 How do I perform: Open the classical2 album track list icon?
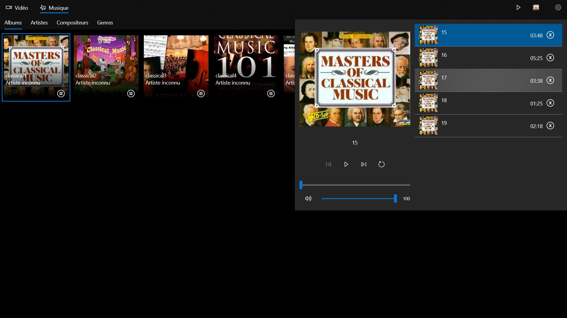pos(131,93)
